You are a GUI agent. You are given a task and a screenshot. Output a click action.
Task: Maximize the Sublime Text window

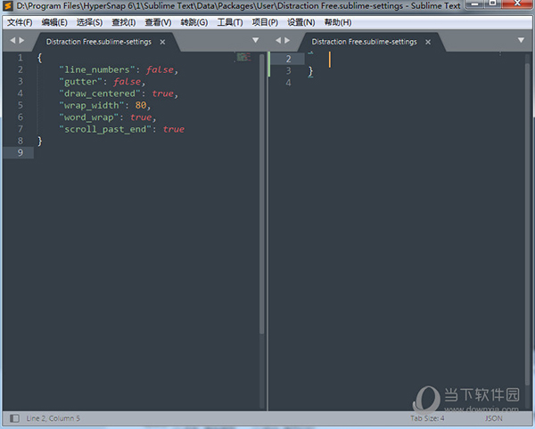[x=493, y=4]
